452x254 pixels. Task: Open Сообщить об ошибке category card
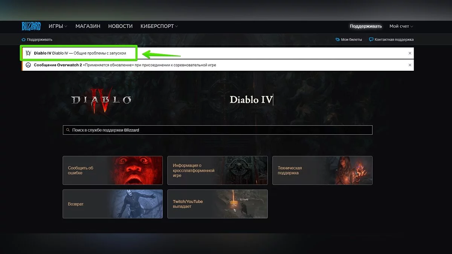click(113, 170)
